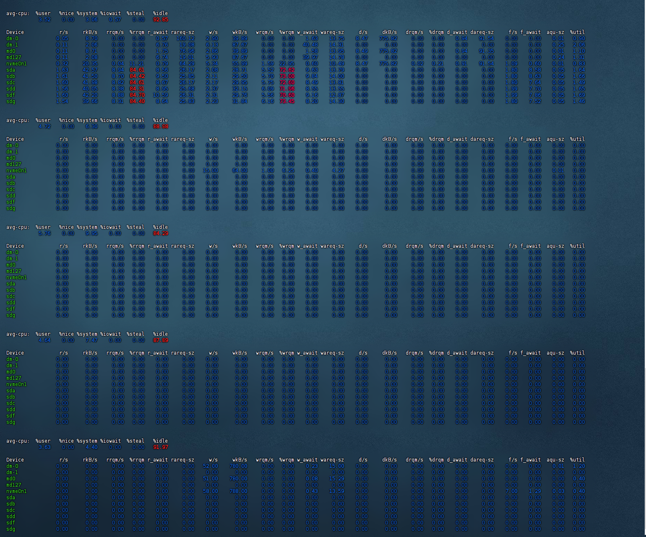Click the red %idle value 88.98

coord(161,127)
